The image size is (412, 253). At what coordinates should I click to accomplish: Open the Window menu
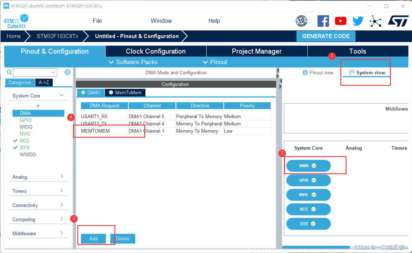161,21
